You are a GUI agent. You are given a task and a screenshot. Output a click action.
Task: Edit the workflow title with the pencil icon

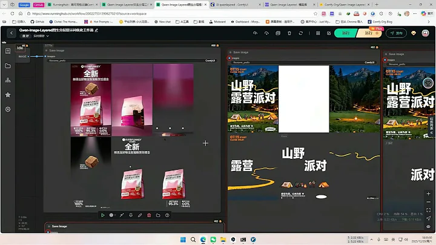[x=96, y=30]
